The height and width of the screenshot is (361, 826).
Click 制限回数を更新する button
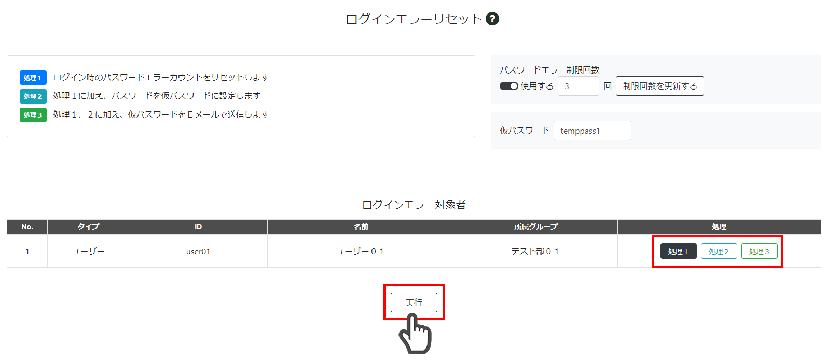coord(659,86)
